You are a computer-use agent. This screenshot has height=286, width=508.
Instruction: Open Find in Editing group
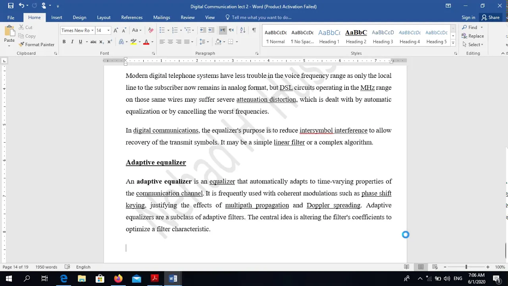click(x=470, y=27)
